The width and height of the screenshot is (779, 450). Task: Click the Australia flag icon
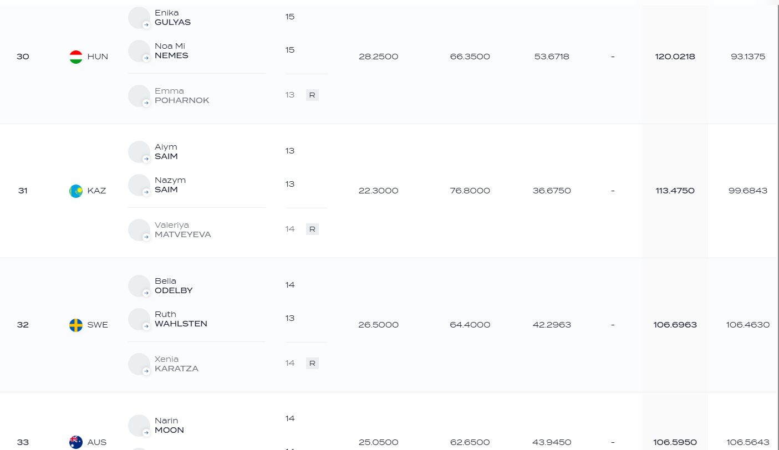click(x=76, y=442)
